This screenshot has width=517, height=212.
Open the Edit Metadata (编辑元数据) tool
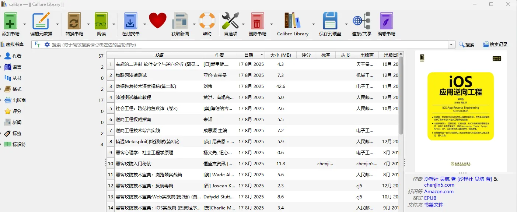pyautogui.click(x=41, y=21)
